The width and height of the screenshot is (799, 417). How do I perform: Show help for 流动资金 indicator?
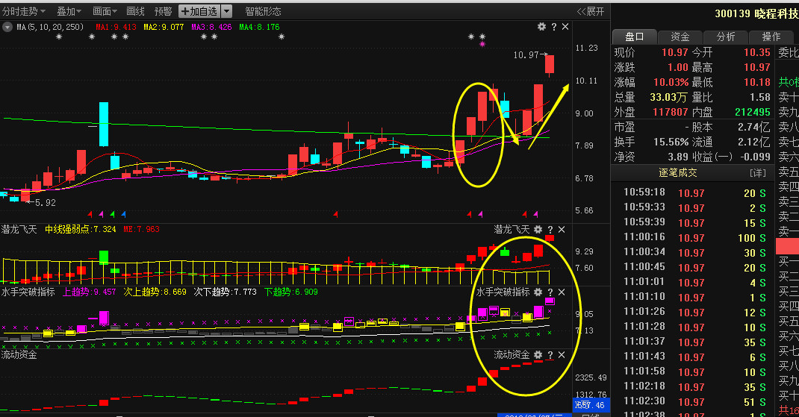550,354
